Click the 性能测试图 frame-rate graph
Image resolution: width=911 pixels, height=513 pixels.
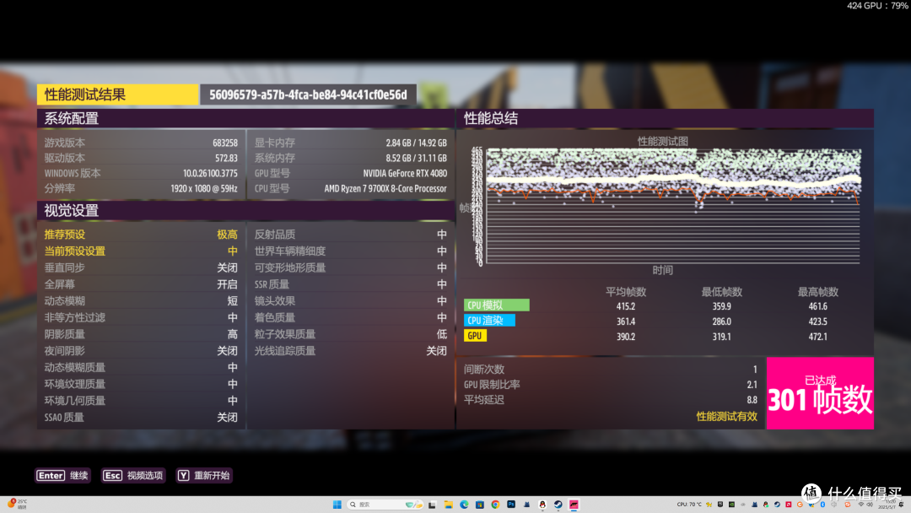(x=673, y=207)
